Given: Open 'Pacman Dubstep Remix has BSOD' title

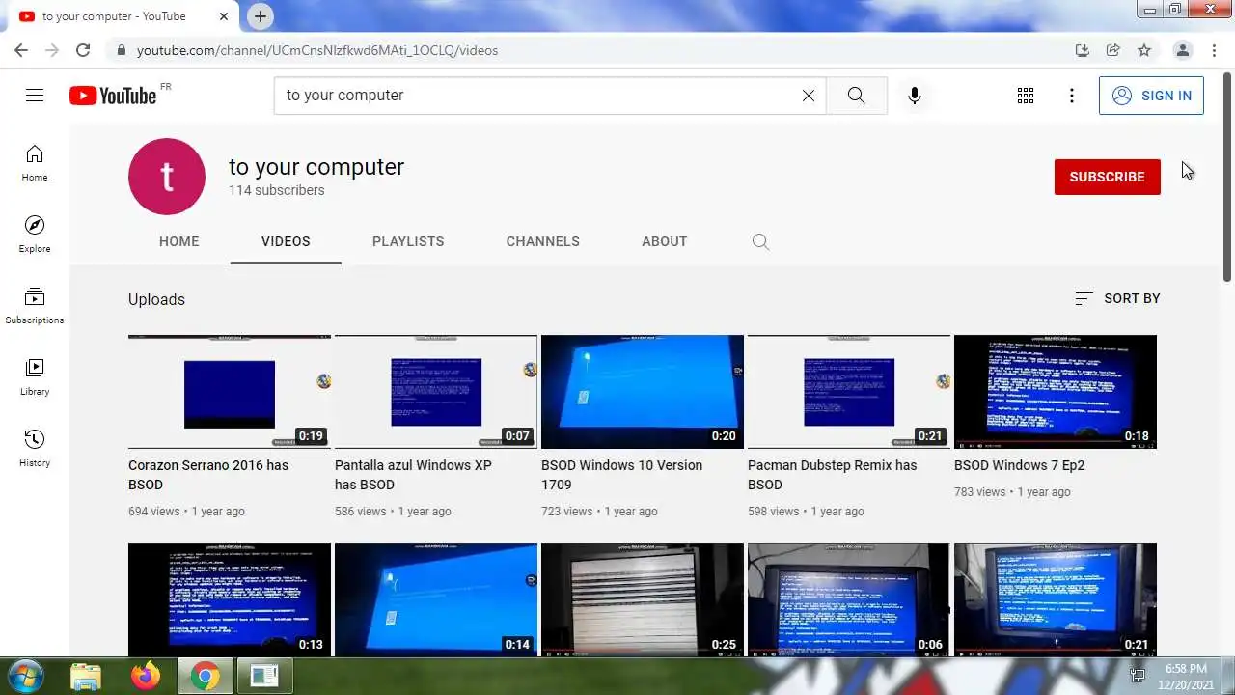Looking at the screenshot, I should pyautogui.click(x=832, y=475).
